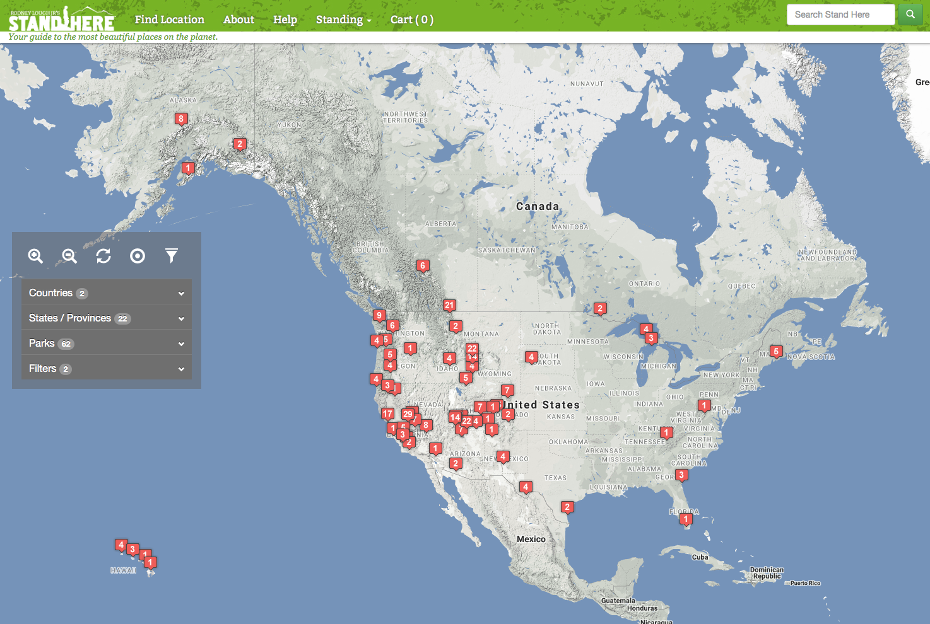Viewport: 930px width, 624px height.
Task: Expand the States / Provinces list
Action: (107, 318)
